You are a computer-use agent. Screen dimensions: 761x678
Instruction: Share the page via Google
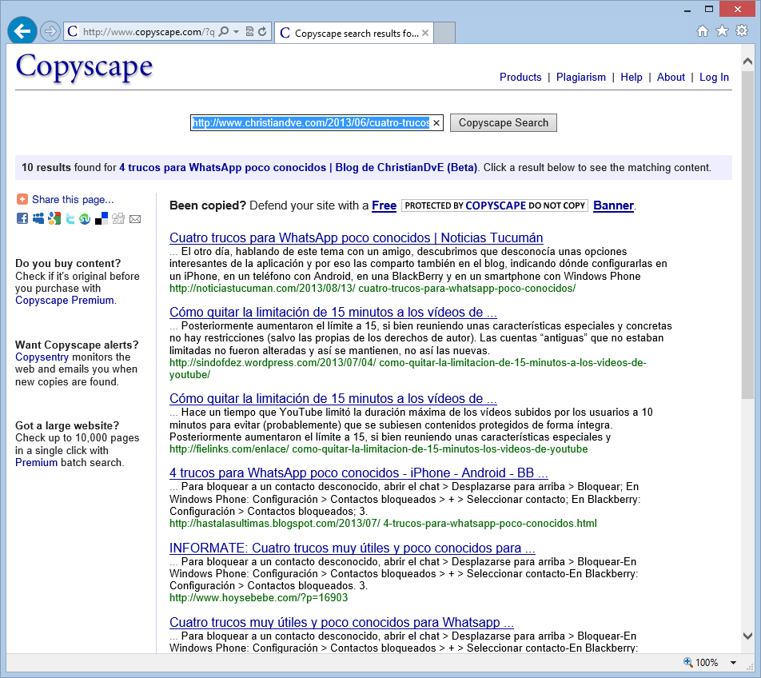coord(54,218)
